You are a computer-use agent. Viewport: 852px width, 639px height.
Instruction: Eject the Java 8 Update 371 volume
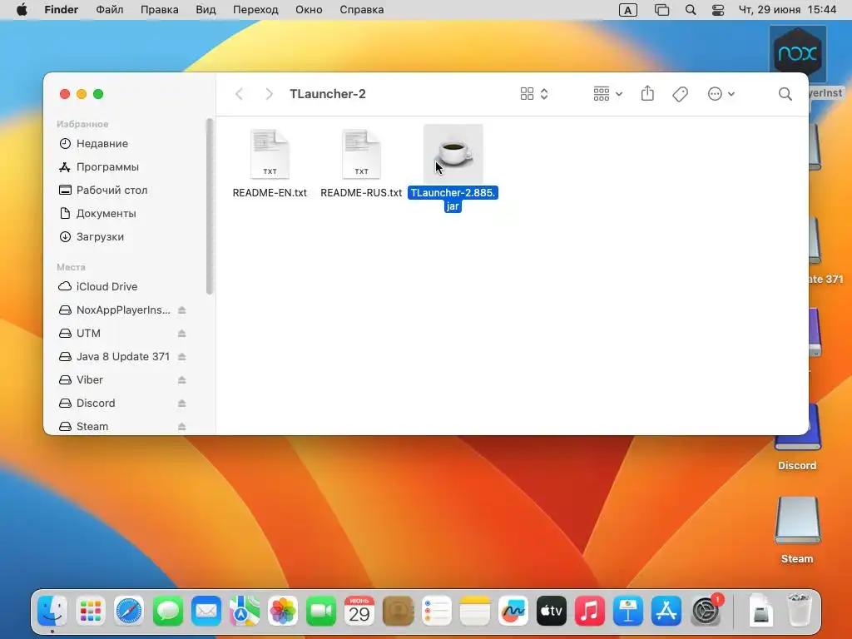[182, 356]
